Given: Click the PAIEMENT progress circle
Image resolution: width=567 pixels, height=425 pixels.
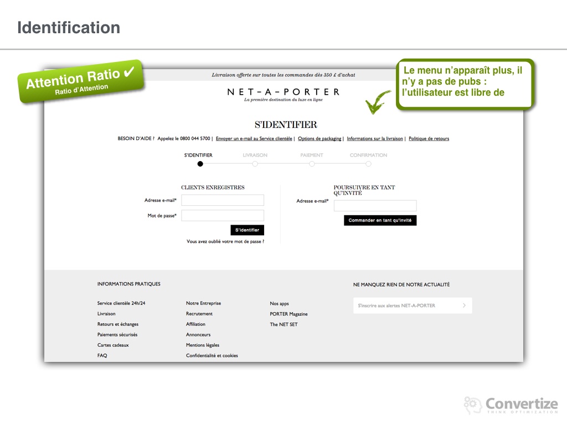Looking at the screenshot, I should coord(312,164).
